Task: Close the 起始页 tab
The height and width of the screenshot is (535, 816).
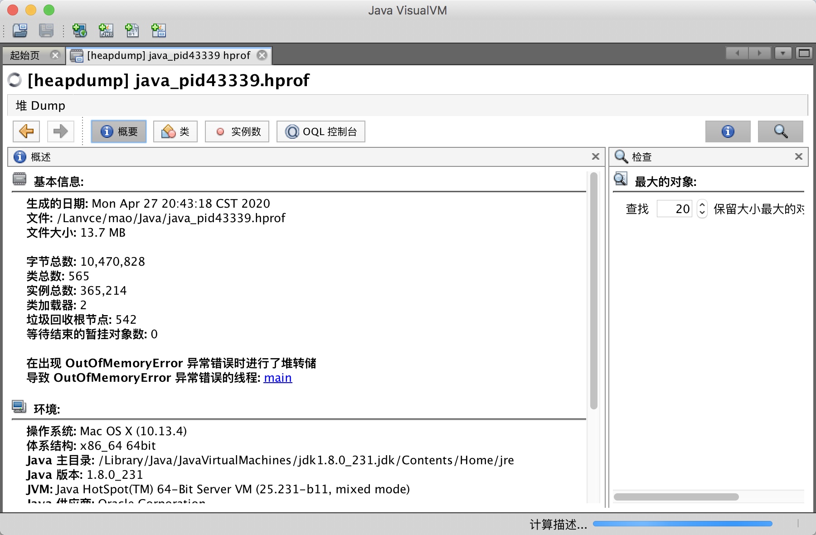Action: pos(55,55)
